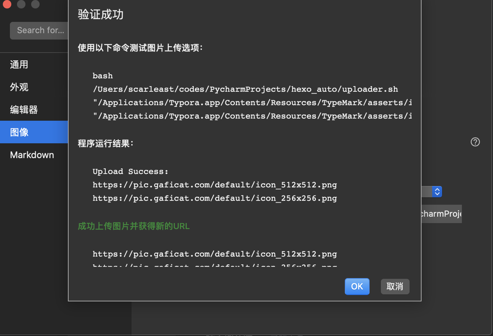Click the icon_256x256.png URL under Upload Success
This screenshot has width=493, height=336.
point(215,198)
